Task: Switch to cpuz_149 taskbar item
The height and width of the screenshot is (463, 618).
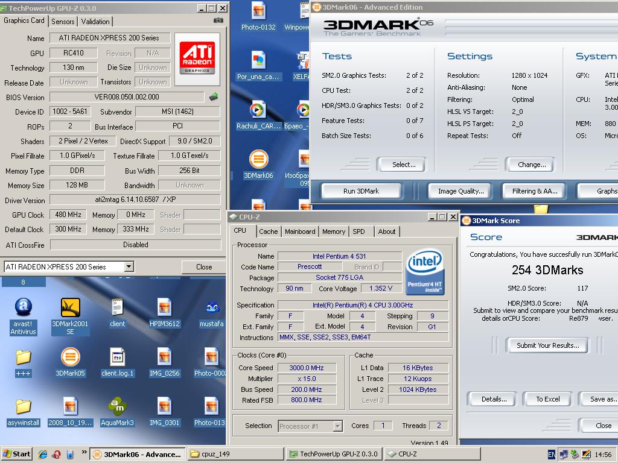Action: click(x=235, y=454)
